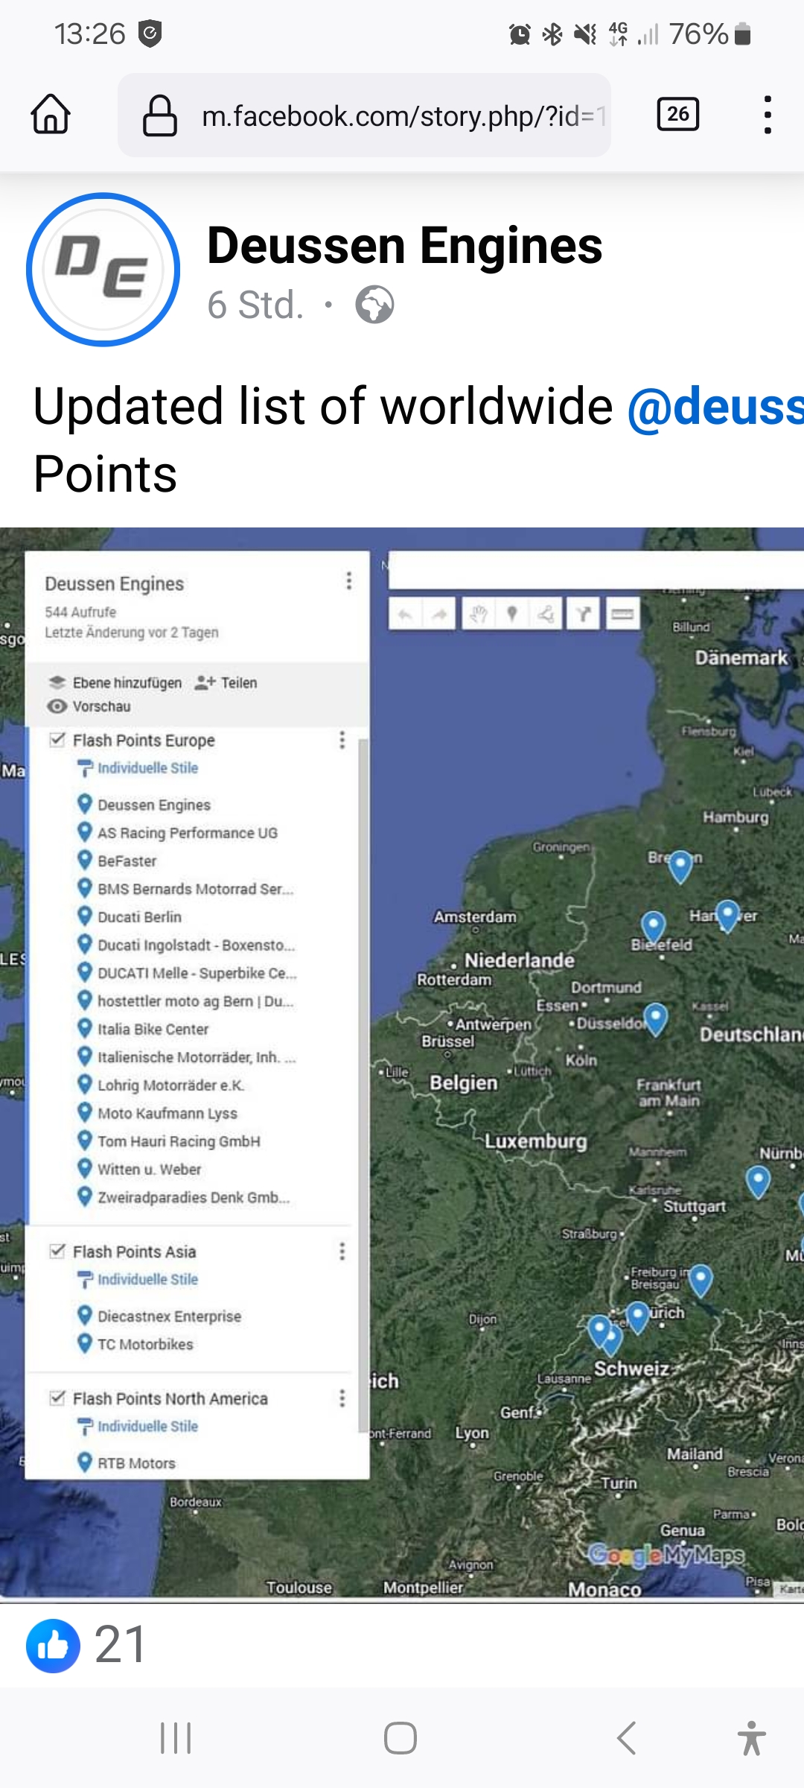This screenshot has height=1788, width=804.
Task: Tap the Android recent apps button
Action: (176, 1738)
